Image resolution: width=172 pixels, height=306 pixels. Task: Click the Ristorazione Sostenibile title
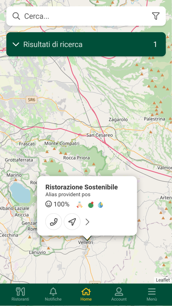point(82,187)
